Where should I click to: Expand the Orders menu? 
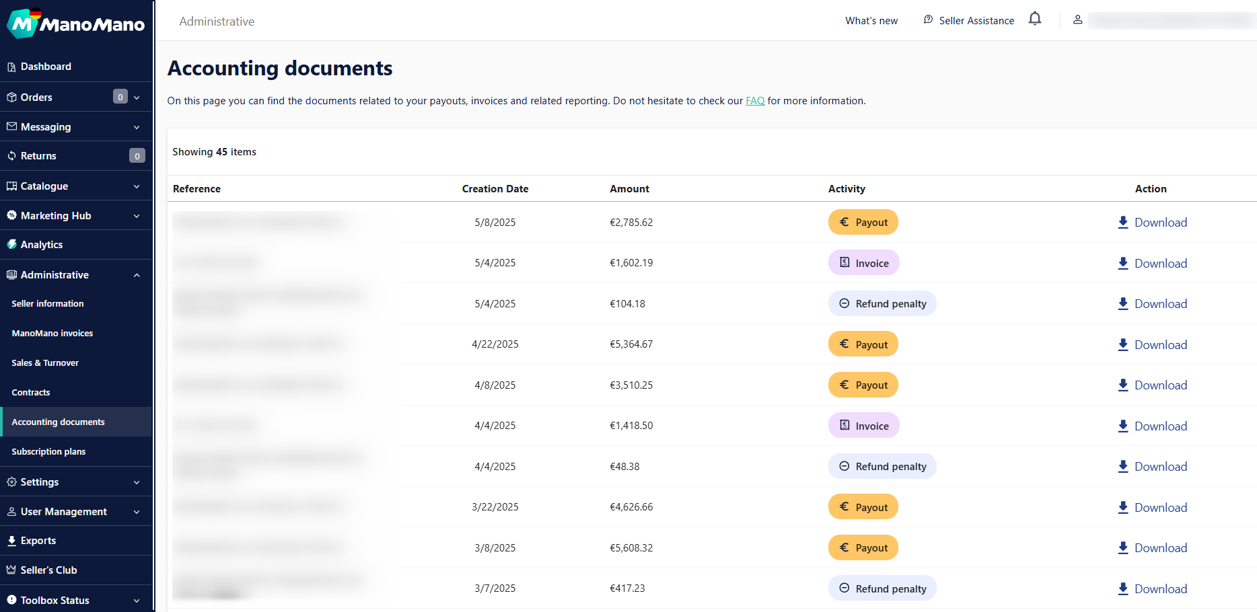coord(137,98)
